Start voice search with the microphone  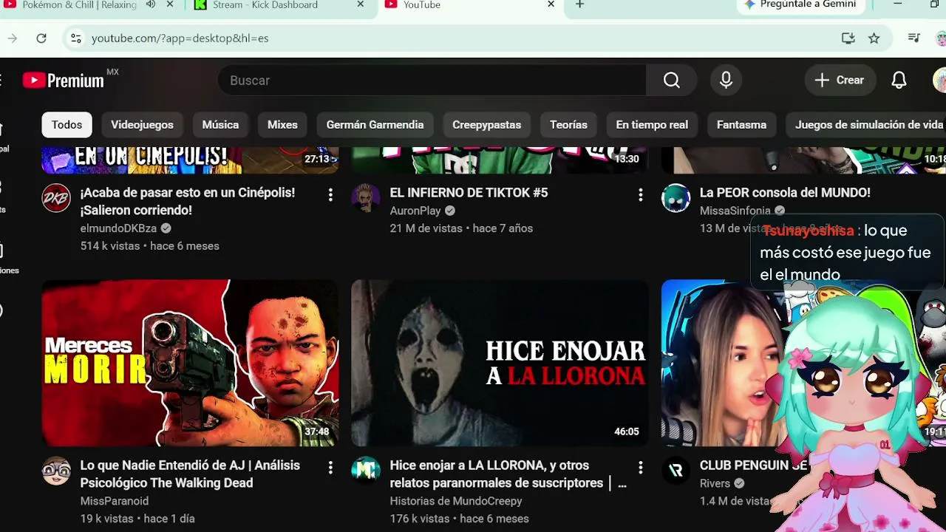tap(726, 81)
